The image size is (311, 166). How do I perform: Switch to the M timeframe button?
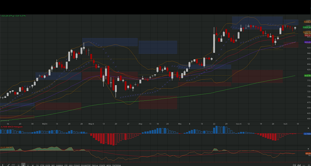coord(33,165)
